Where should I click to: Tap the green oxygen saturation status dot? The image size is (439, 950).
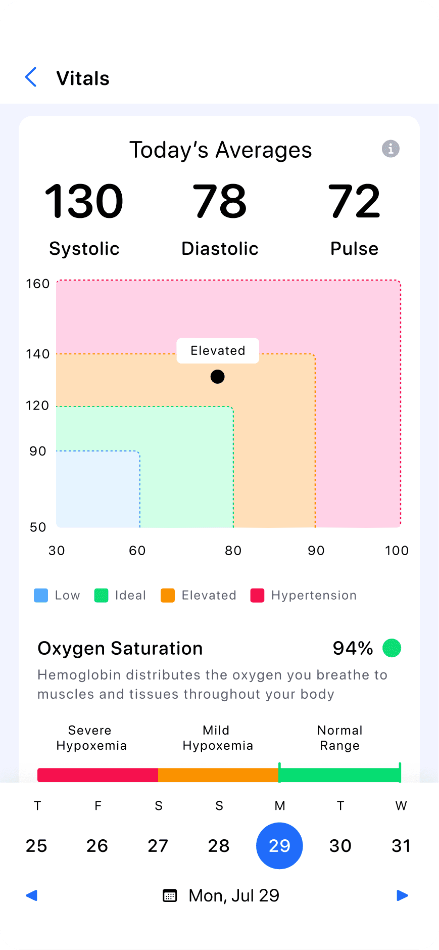click(x=392, y=648)
